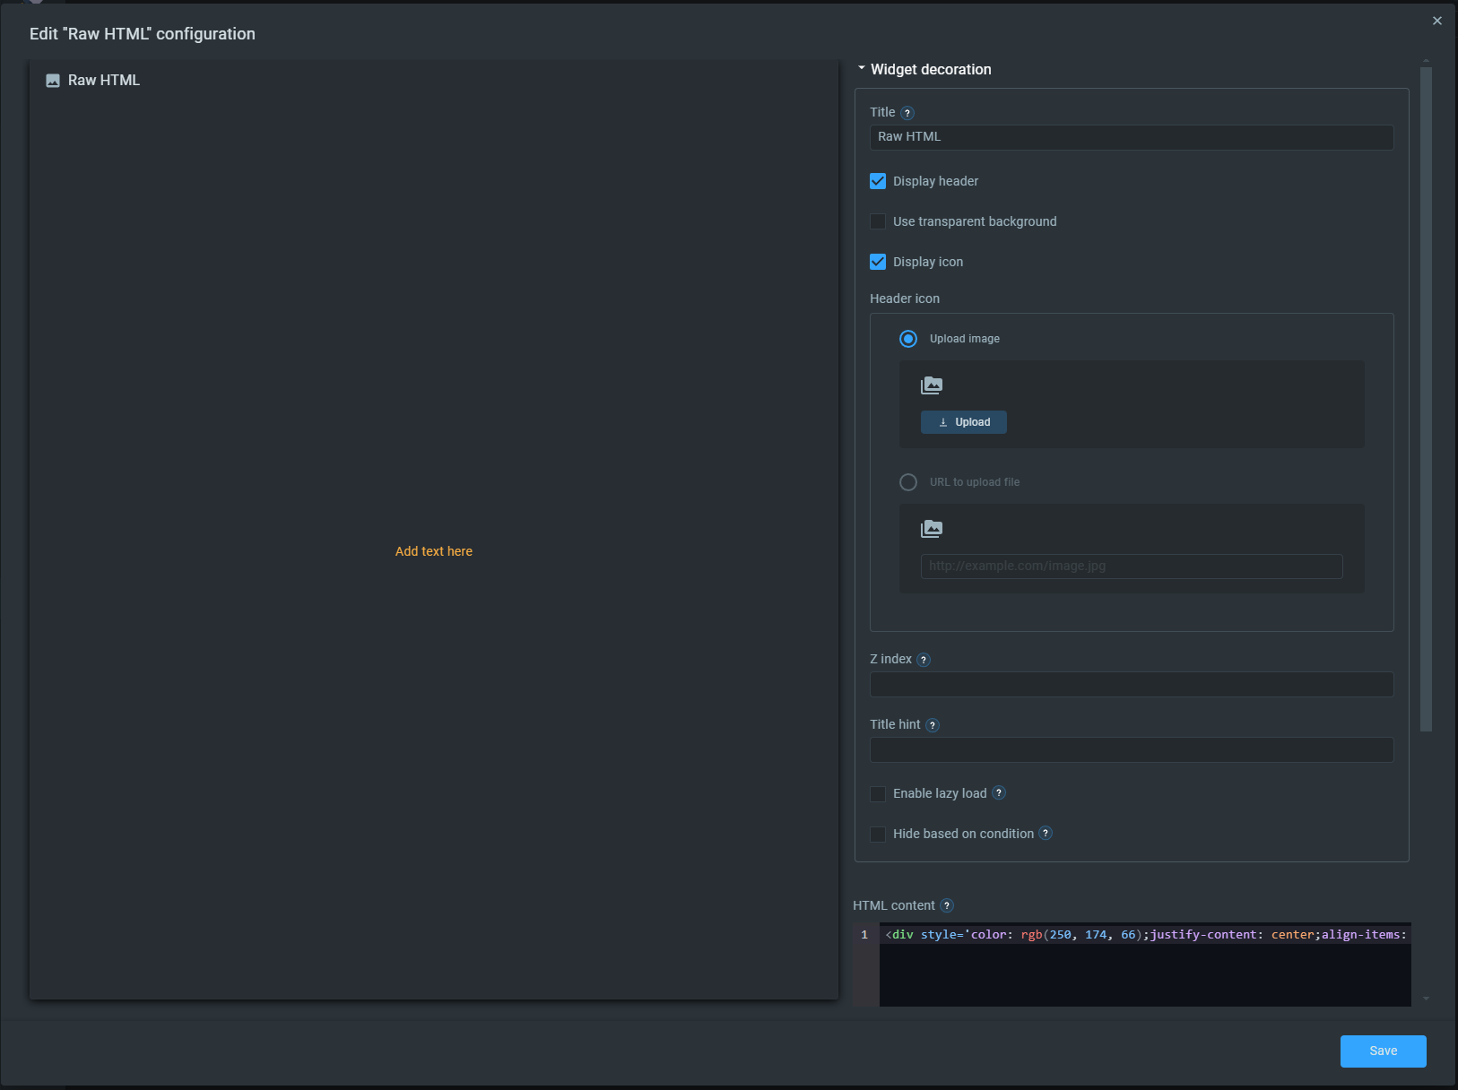
Task: Click the Upload button
Action: 964,422
